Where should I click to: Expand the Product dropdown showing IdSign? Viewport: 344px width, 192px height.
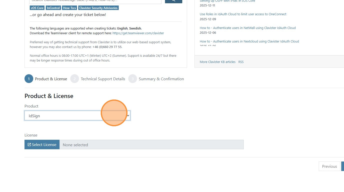[x=77, y=116]
